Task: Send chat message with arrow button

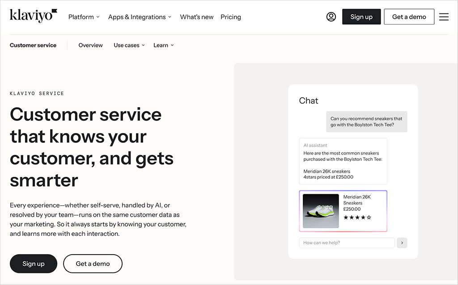Action: tap(402, 243)
